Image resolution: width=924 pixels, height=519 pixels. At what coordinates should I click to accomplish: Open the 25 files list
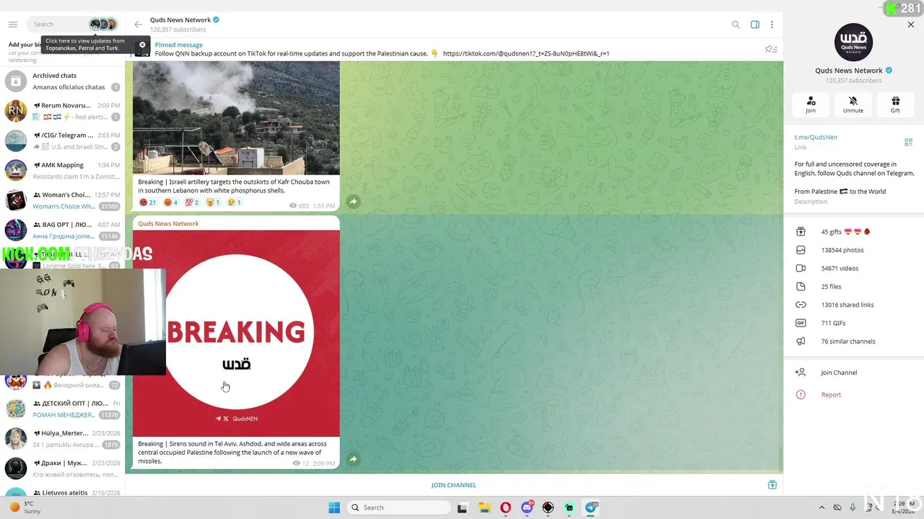click(854, 287)
